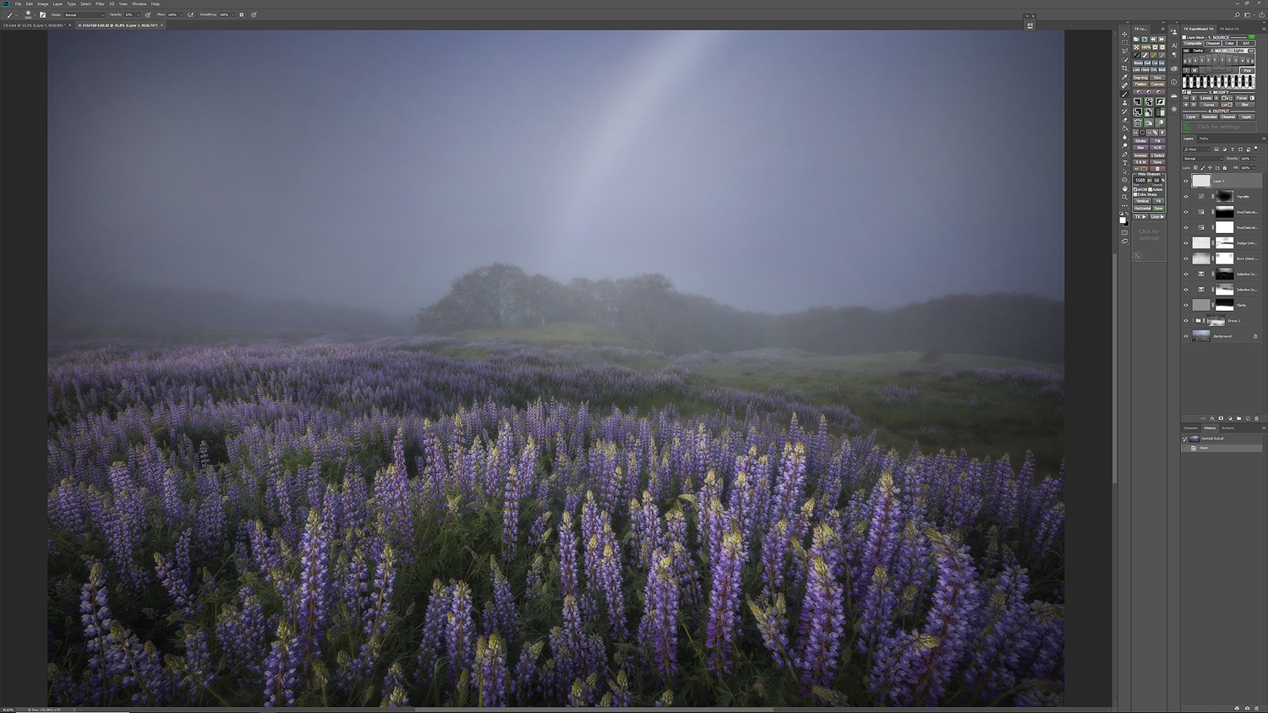
Task: Open the Filter menu
Action: [100, 3]
